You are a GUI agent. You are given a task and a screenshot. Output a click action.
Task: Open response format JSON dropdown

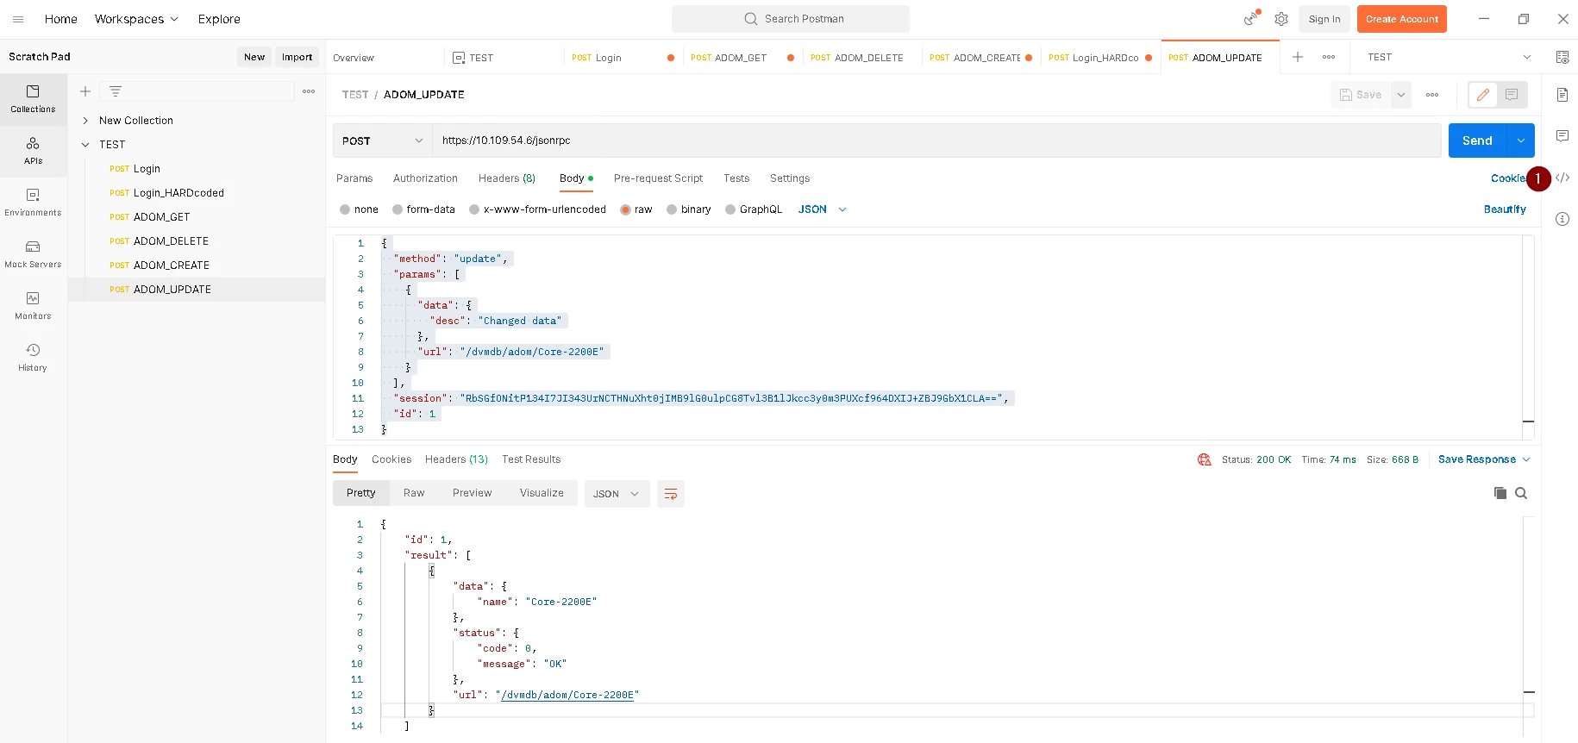617,494
